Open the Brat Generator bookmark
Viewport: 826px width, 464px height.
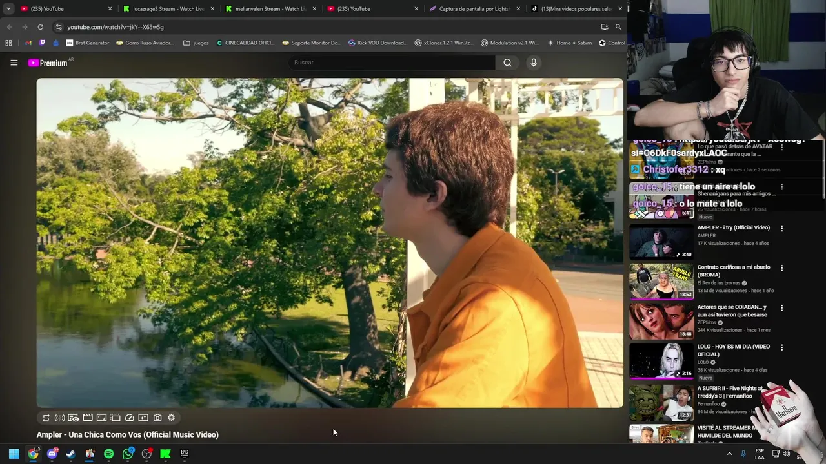(x=88, y=43)
